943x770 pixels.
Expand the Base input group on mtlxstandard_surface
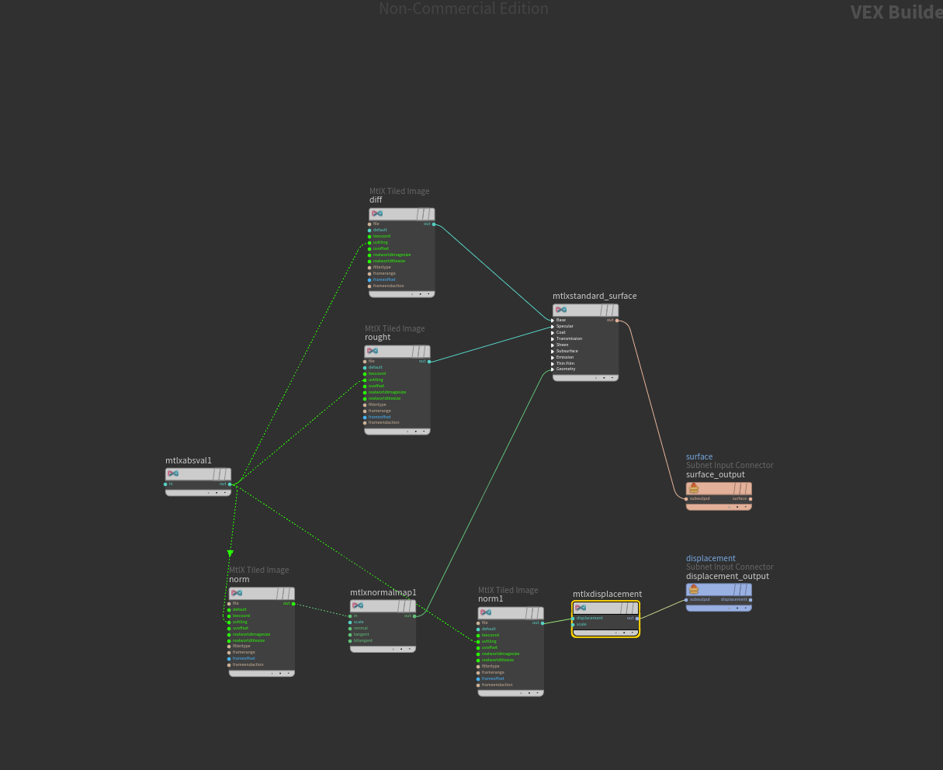553,320
